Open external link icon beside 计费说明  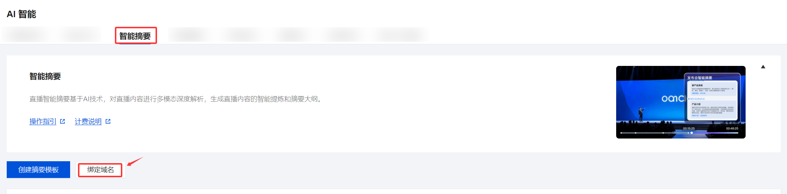[x=108, y=121]
